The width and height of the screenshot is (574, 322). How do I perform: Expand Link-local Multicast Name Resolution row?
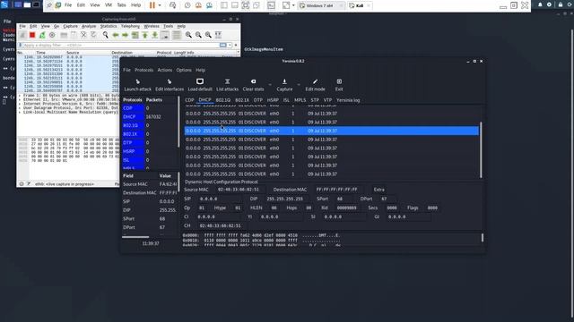pyautogui.click(x=20, y=112)
